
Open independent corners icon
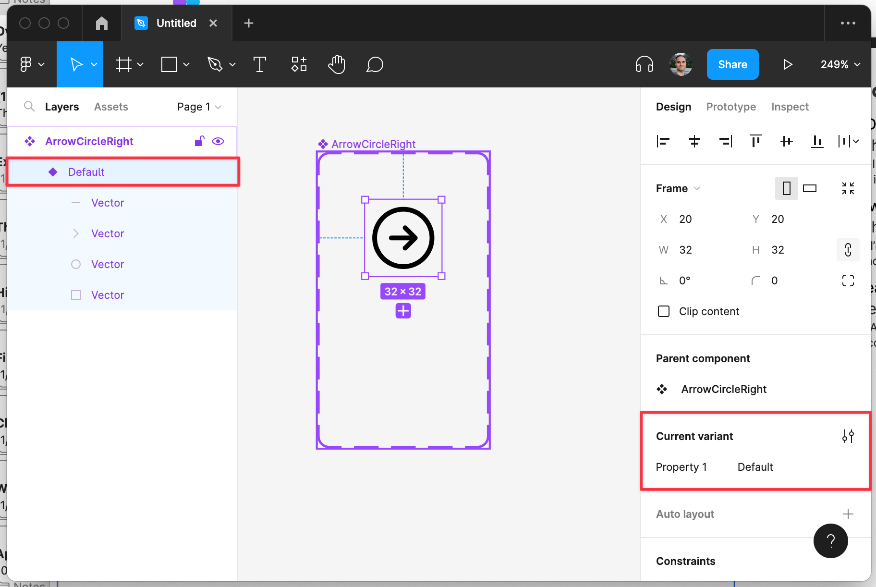[x=848, y=281]
